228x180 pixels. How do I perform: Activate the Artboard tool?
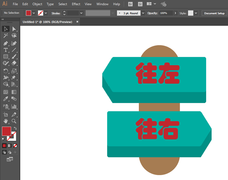click(x=6, y=115)
